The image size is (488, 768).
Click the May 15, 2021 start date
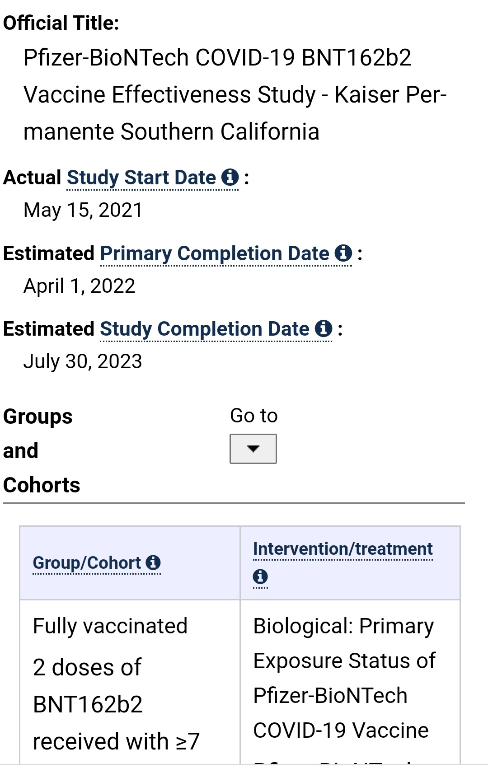coord(83,210)
